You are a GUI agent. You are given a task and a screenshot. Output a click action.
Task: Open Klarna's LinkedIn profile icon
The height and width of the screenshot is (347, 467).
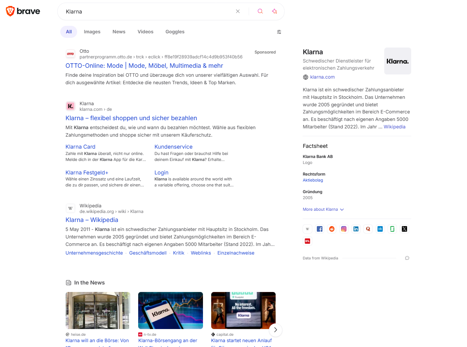coord(356,229)
